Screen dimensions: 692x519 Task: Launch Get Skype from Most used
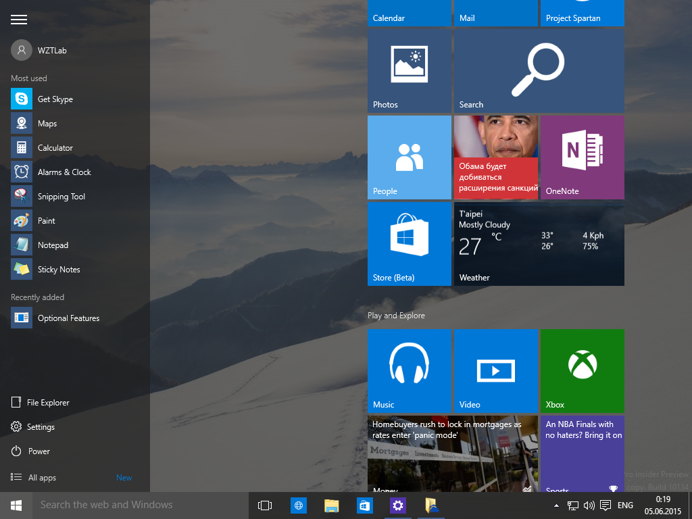pos(22,99)
